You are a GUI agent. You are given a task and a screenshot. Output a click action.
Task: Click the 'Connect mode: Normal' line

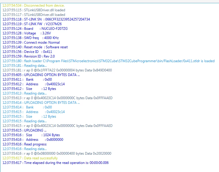pos(31,42)
